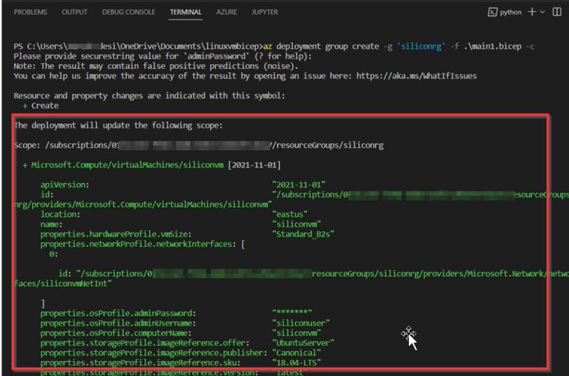Switch to the AZURE tab
The height and width of the screenshot is (376, 569).
click(x=226, y=12)
